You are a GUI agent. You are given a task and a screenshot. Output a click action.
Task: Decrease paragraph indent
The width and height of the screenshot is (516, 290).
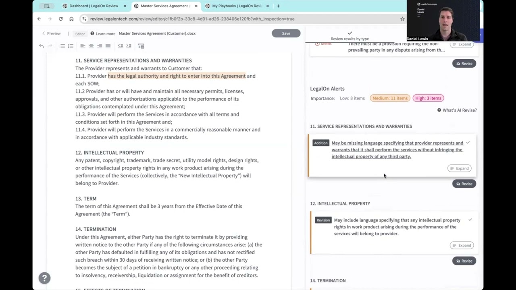120,46
